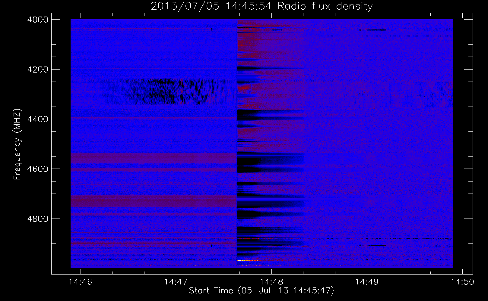The width and height of the screenshot is (488, 301).
Task: Click the '14:48' time axis label
Action: pos(271,282)
